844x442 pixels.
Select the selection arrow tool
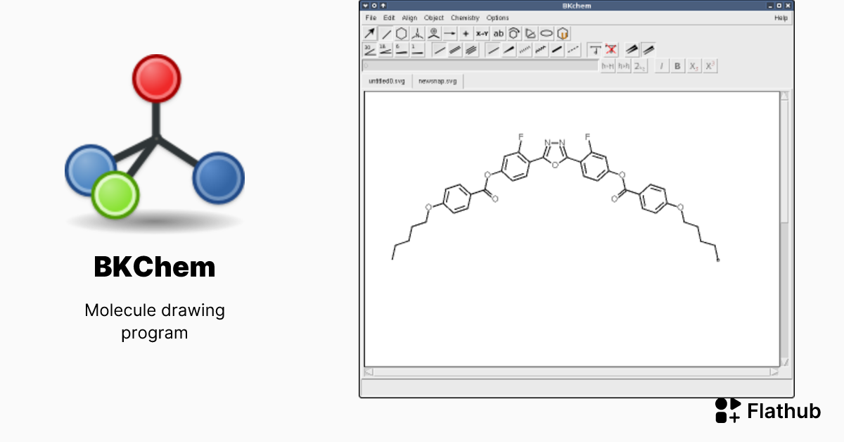point(369,33)
